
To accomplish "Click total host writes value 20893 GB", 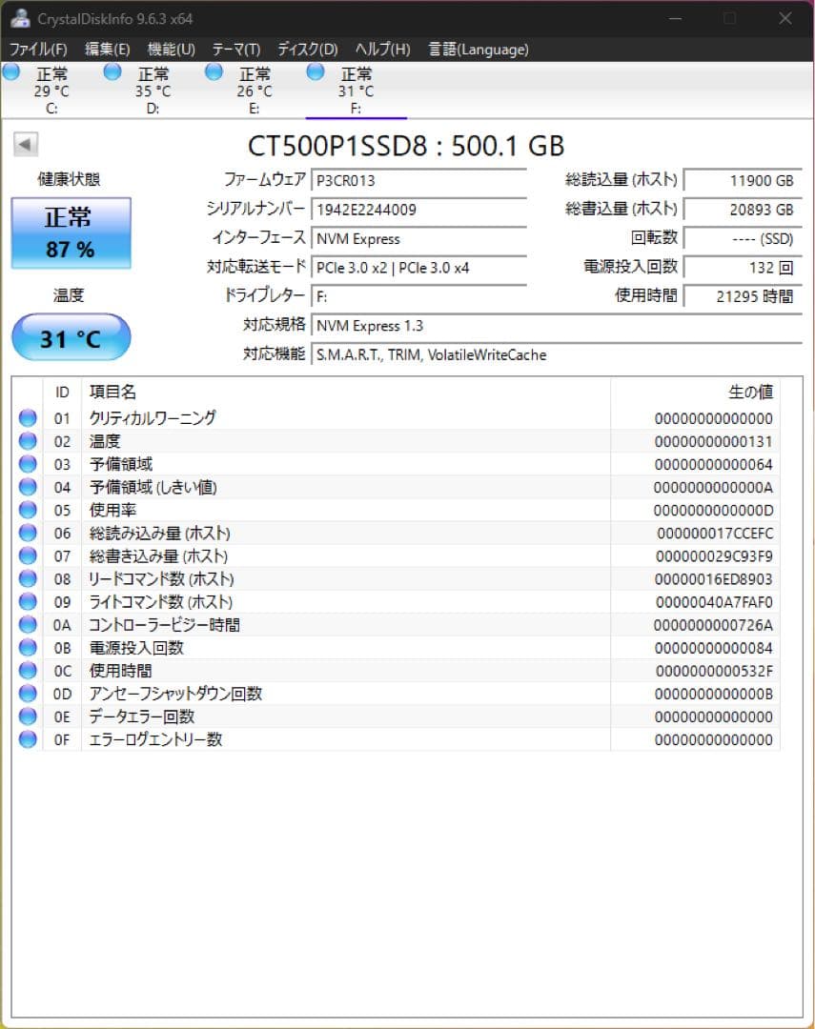I will (743, 210).
